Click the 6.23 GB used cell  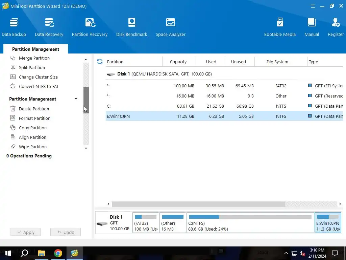[x=217, y=116]
